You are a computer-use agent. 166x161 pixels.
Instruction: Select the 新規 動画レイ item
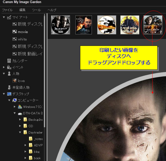[x=30, y=54]
